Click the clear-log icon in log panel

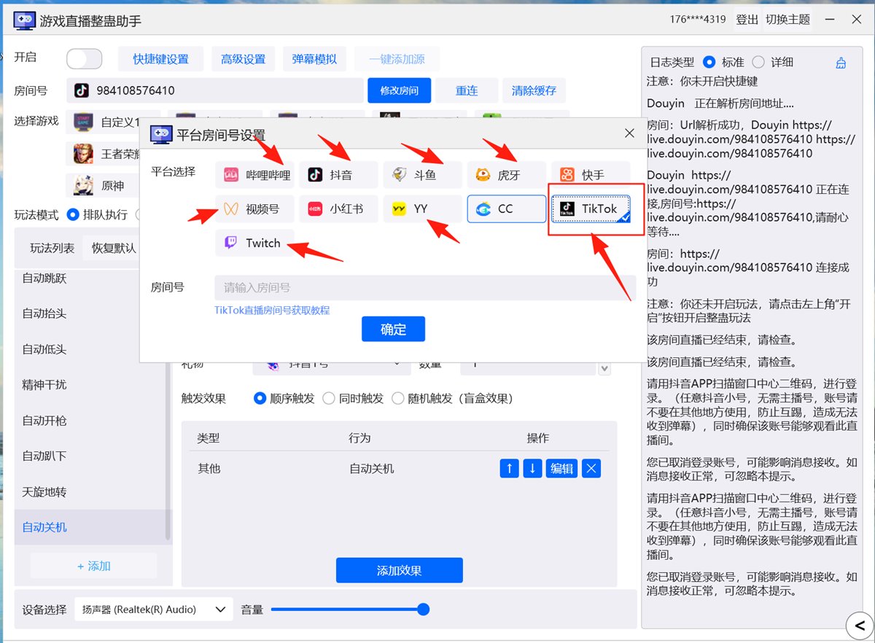[841, 63]
